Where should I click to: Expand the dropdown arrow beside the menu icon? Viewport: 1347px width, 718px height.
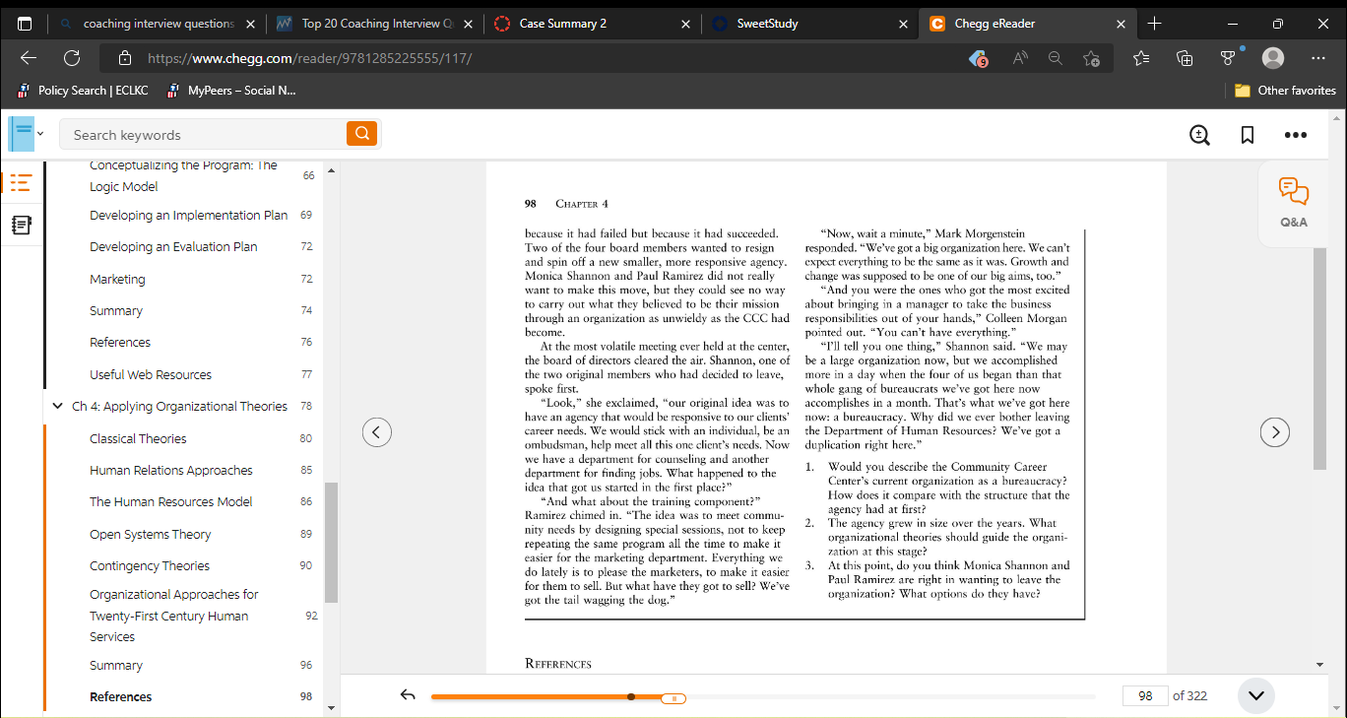coord(40,134)
